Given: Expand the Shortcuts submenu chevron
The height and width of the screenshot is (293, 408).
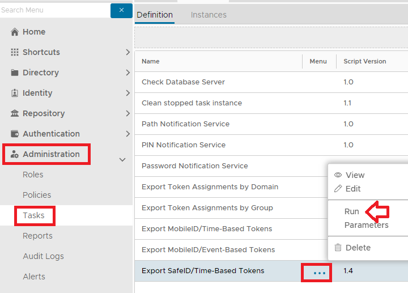Looking at the screenshot, I should tap(127, 52).
